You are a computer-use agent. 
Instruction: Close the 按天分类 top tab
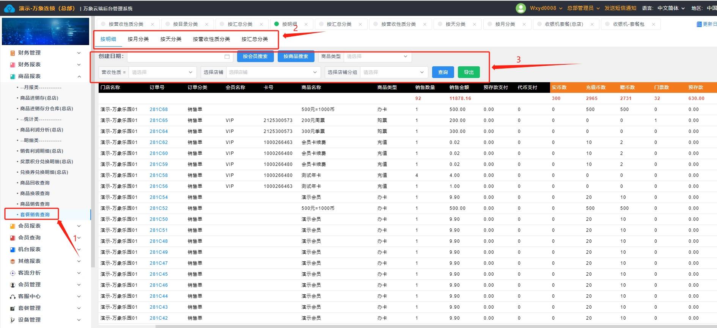tap(474, 24)
